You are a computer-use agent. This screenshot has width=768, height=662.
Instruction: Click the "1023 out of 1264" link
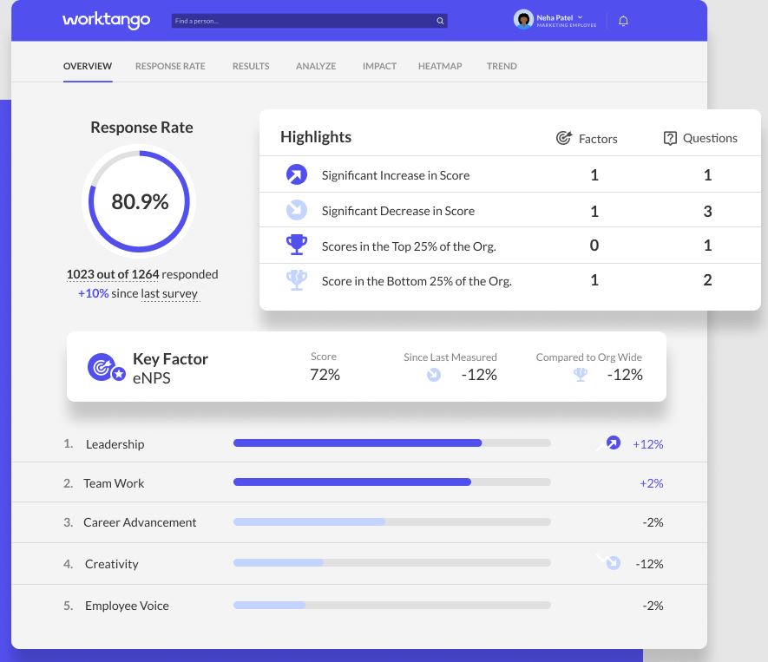111,274
